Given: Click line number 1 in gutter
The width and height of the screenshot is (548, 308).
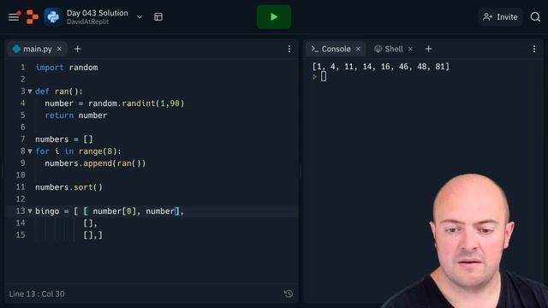Looking at the screenshot, I should click(23, 68).
